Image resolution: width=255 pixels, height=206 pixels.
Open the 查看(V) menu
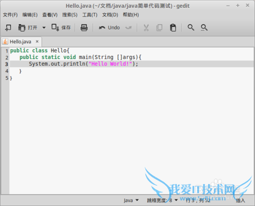[50, 15]
